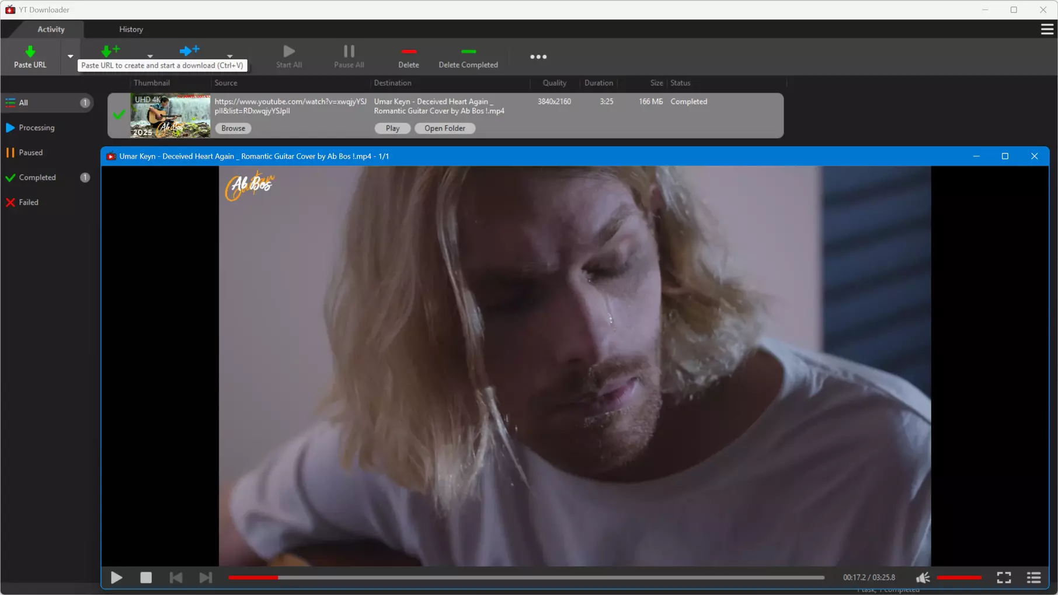Click the Play button in the download row
Viewport: 1058px width, 595px height.
(x=392, y=128)
